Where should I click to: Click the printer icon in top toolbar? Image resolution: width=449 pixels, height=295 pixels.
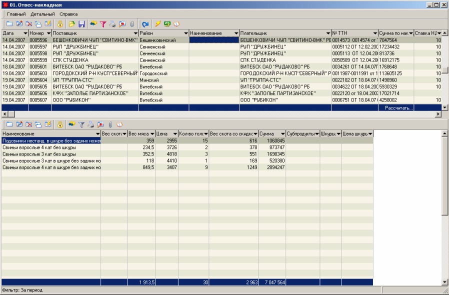(112, 23)
